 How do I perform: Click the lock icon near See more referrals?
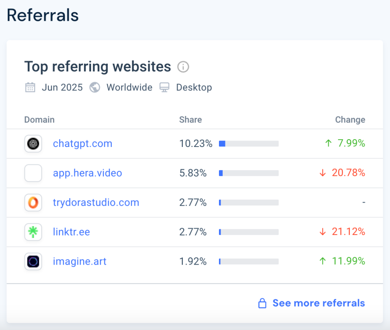[262, 303]
